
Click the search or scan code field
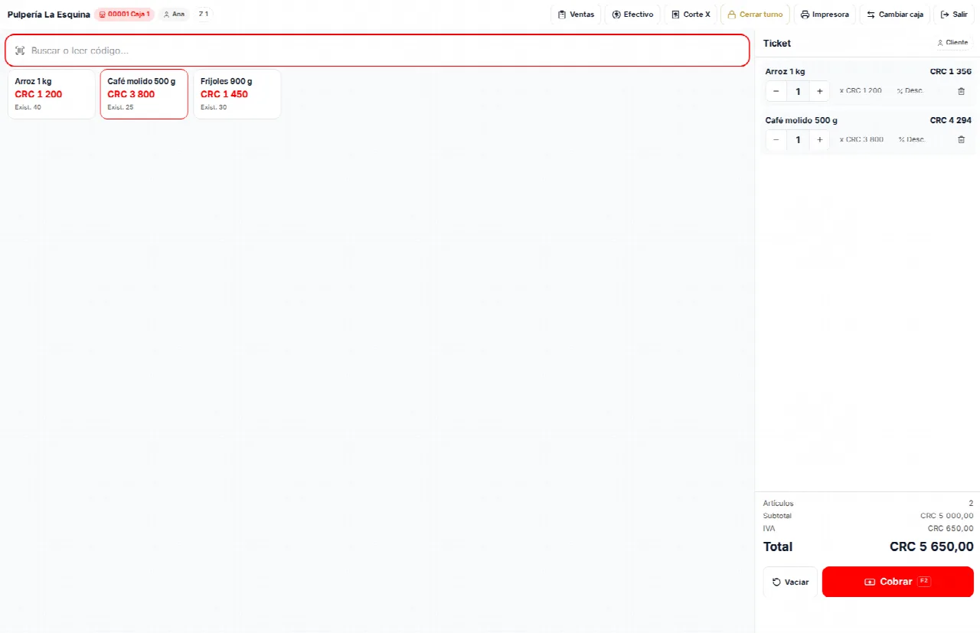377,51
